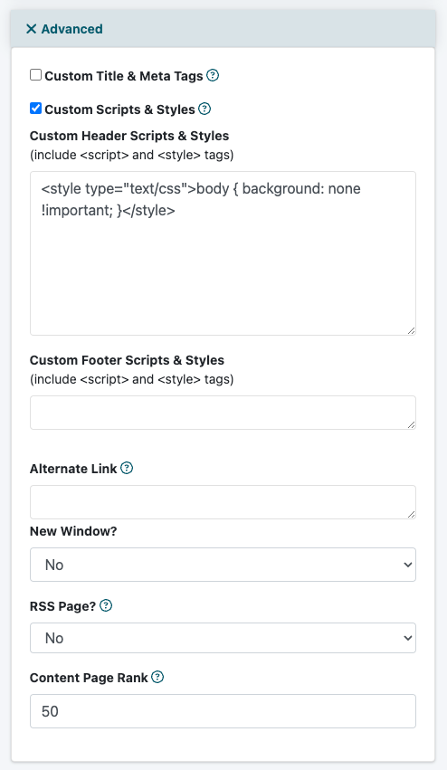Click resize handle of Custom Footer Scripts textarea
The image size is (447, 770).
(411, 424)
